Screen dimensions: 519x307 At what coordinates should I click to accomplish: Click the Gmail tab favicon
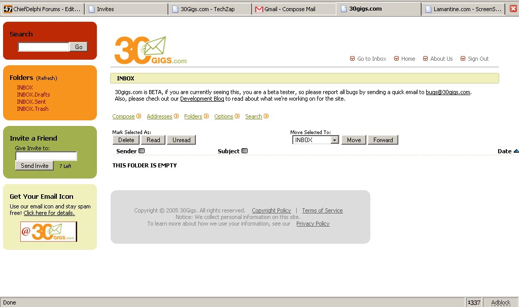pos(259,9)
